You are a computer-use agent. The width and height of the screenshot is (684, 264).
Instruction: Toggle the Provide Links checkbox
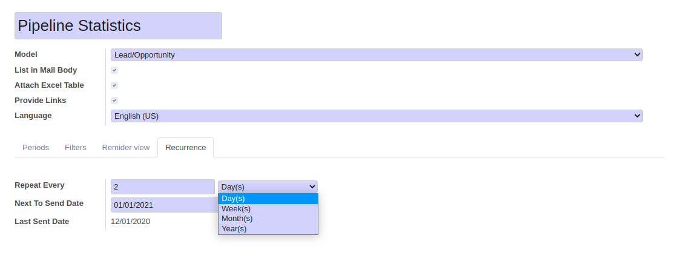[x=114, y=101]
